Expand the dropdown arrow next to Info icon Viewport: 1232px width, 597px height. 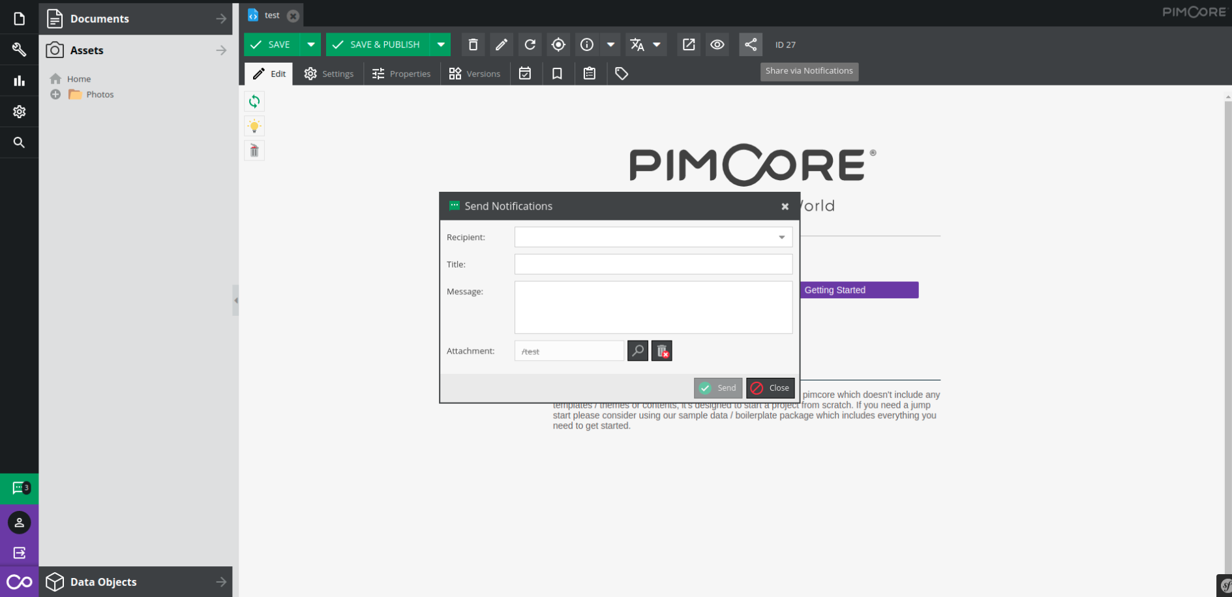[x=610, y=44]
